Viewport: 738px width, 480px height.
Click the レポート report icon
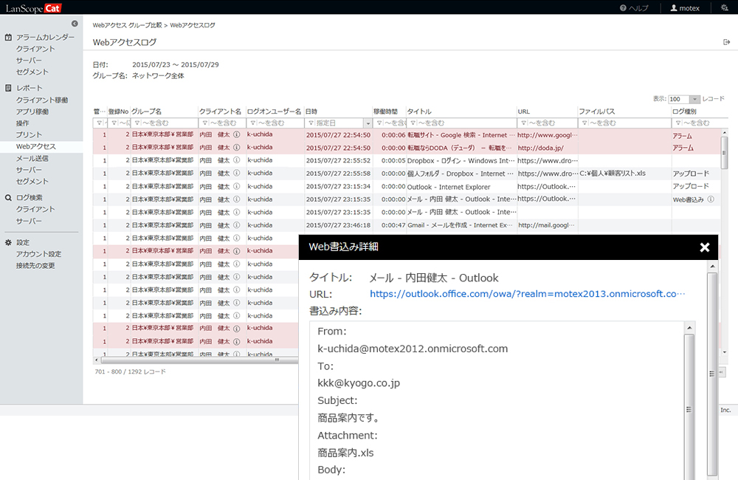[8, 88]
